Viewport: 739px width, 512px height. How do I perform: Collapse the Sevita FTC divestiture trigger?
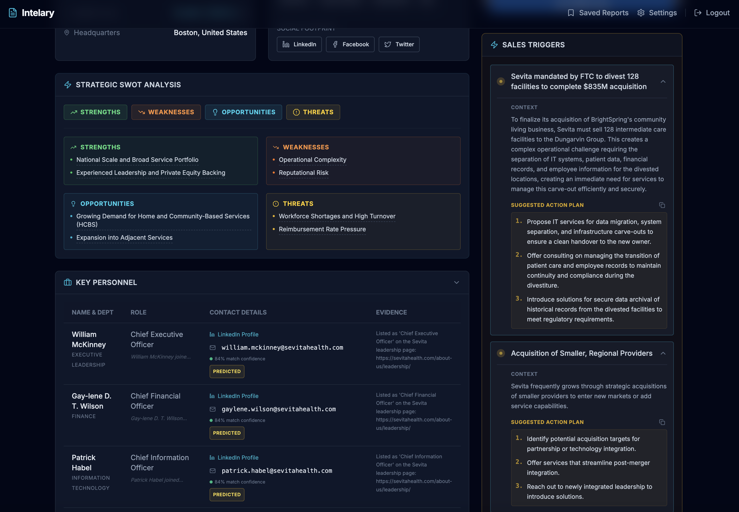tap(663, 81)
